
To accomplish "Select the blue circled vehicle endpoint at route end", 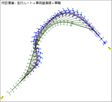I will click(x=105, y=43).
